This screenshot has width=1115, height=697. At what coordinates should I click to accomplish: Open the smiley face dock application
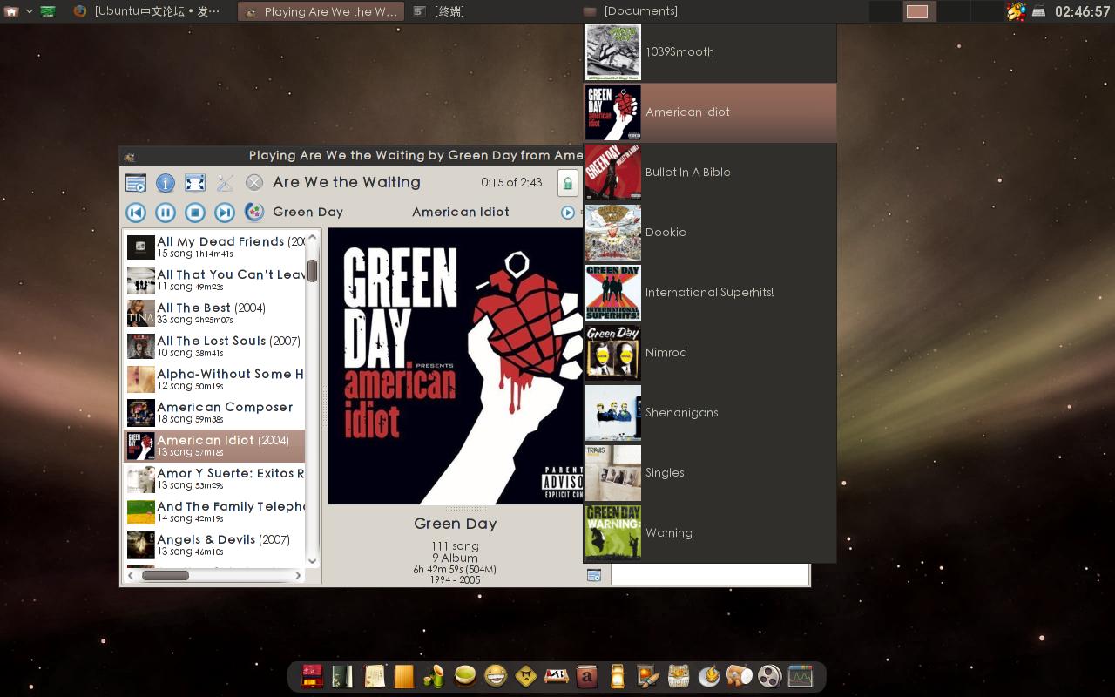(496, 676)
